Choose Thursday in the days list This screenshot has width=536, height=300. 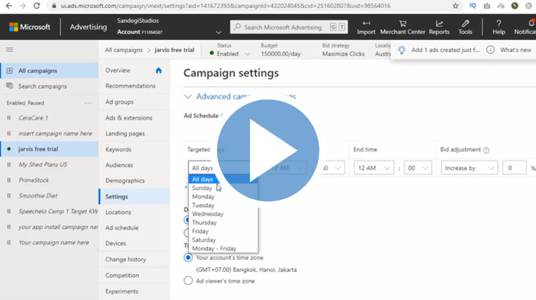[223, 222]
